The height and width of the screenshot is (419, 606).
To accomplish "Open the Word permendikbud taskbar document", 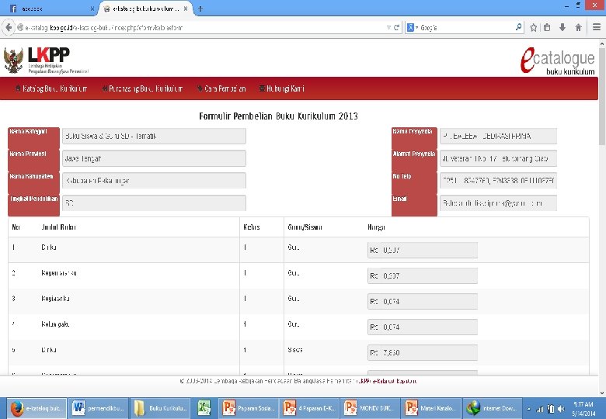I will (x=99, y=408).
